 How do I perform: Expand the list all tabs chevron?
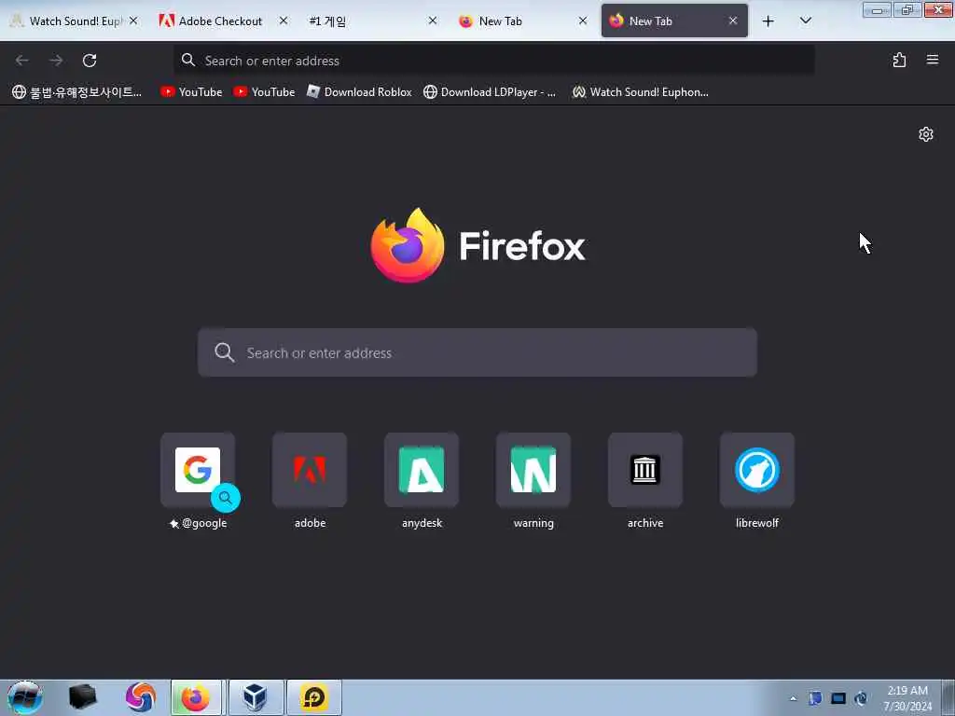(805, 21)
